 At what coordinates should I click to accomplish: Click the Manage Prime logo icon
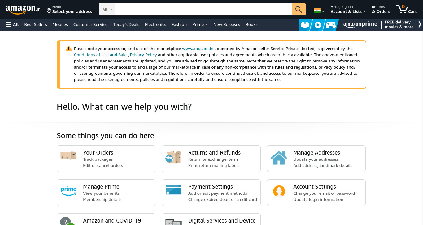click(68, 191)
